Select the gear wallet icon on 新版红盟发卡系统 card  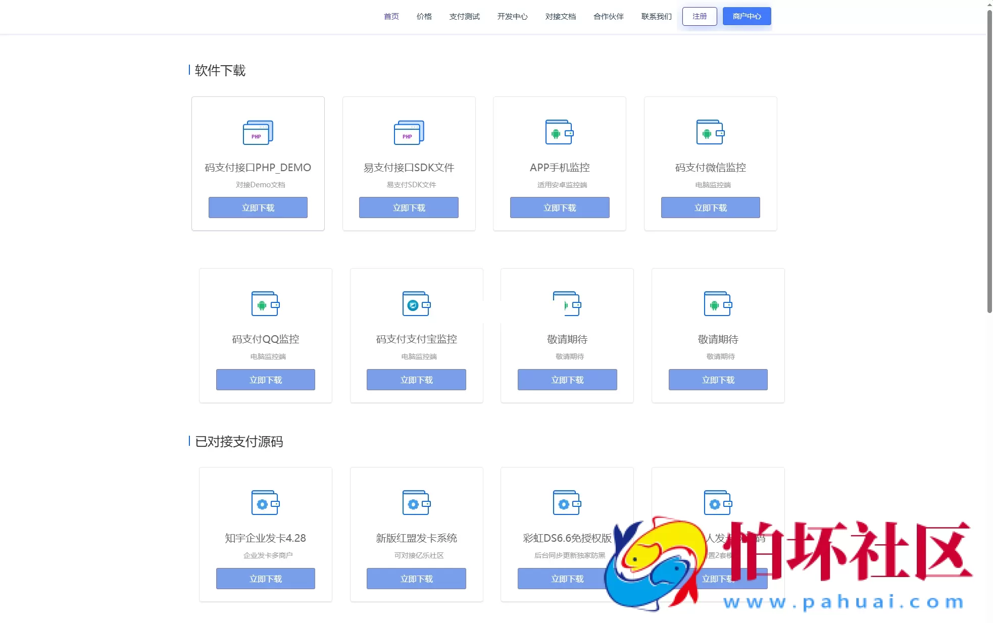tap(416, 503)
